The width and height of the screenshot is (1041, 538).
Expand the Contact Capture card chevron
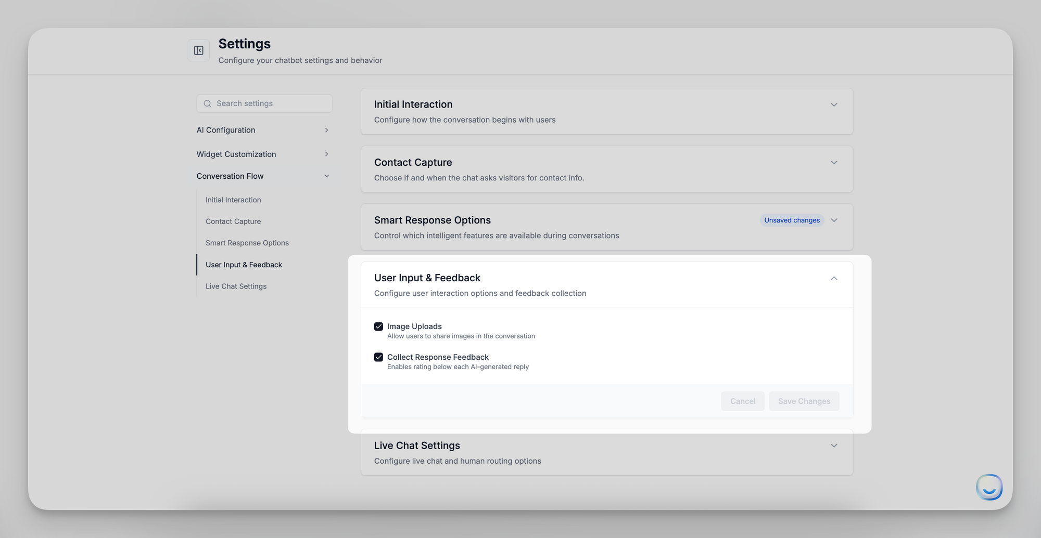[x=834, y=163]
